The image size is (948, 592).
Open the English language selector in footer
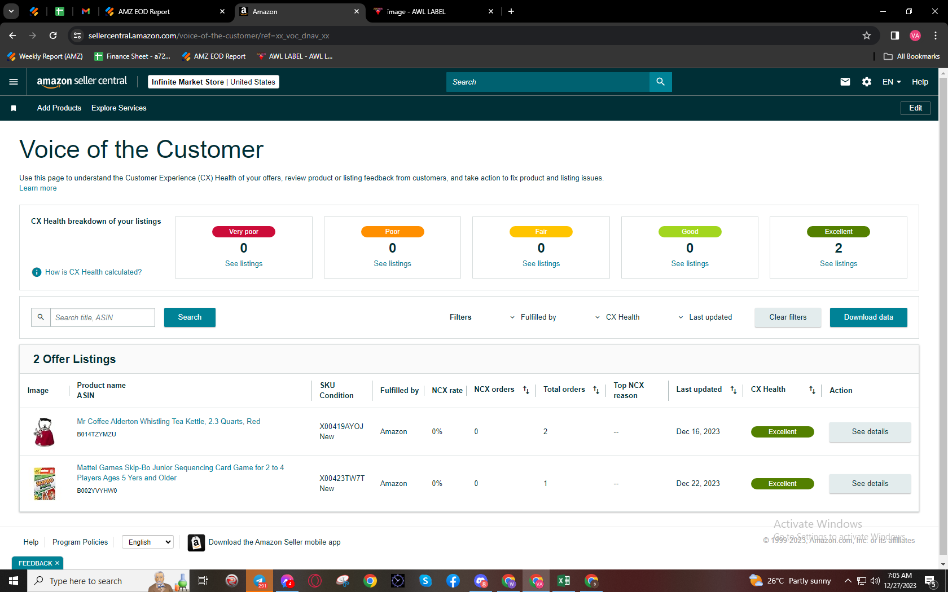[148, 542]
